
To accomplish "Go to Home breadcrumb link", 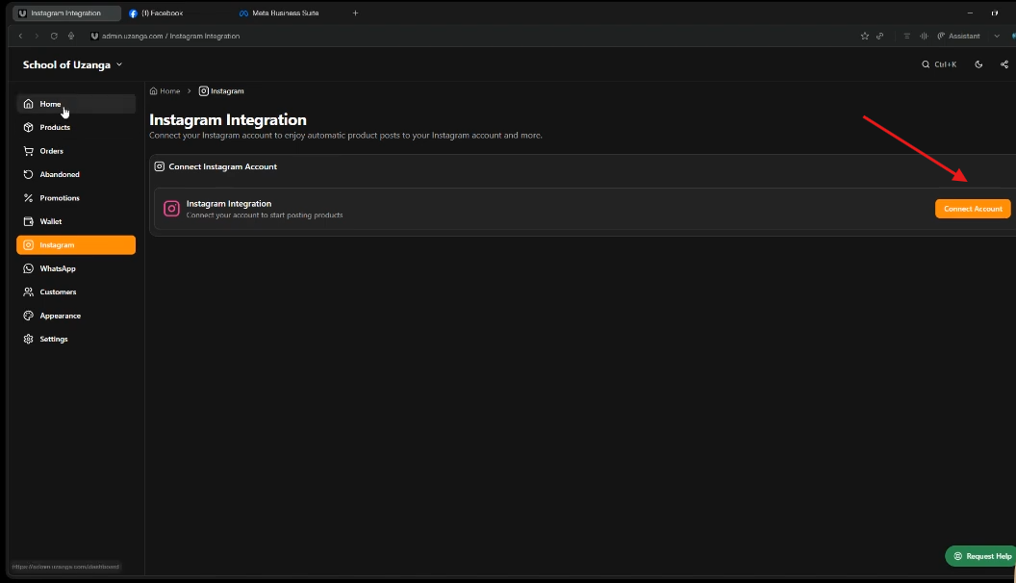I will tap(165, 91).
